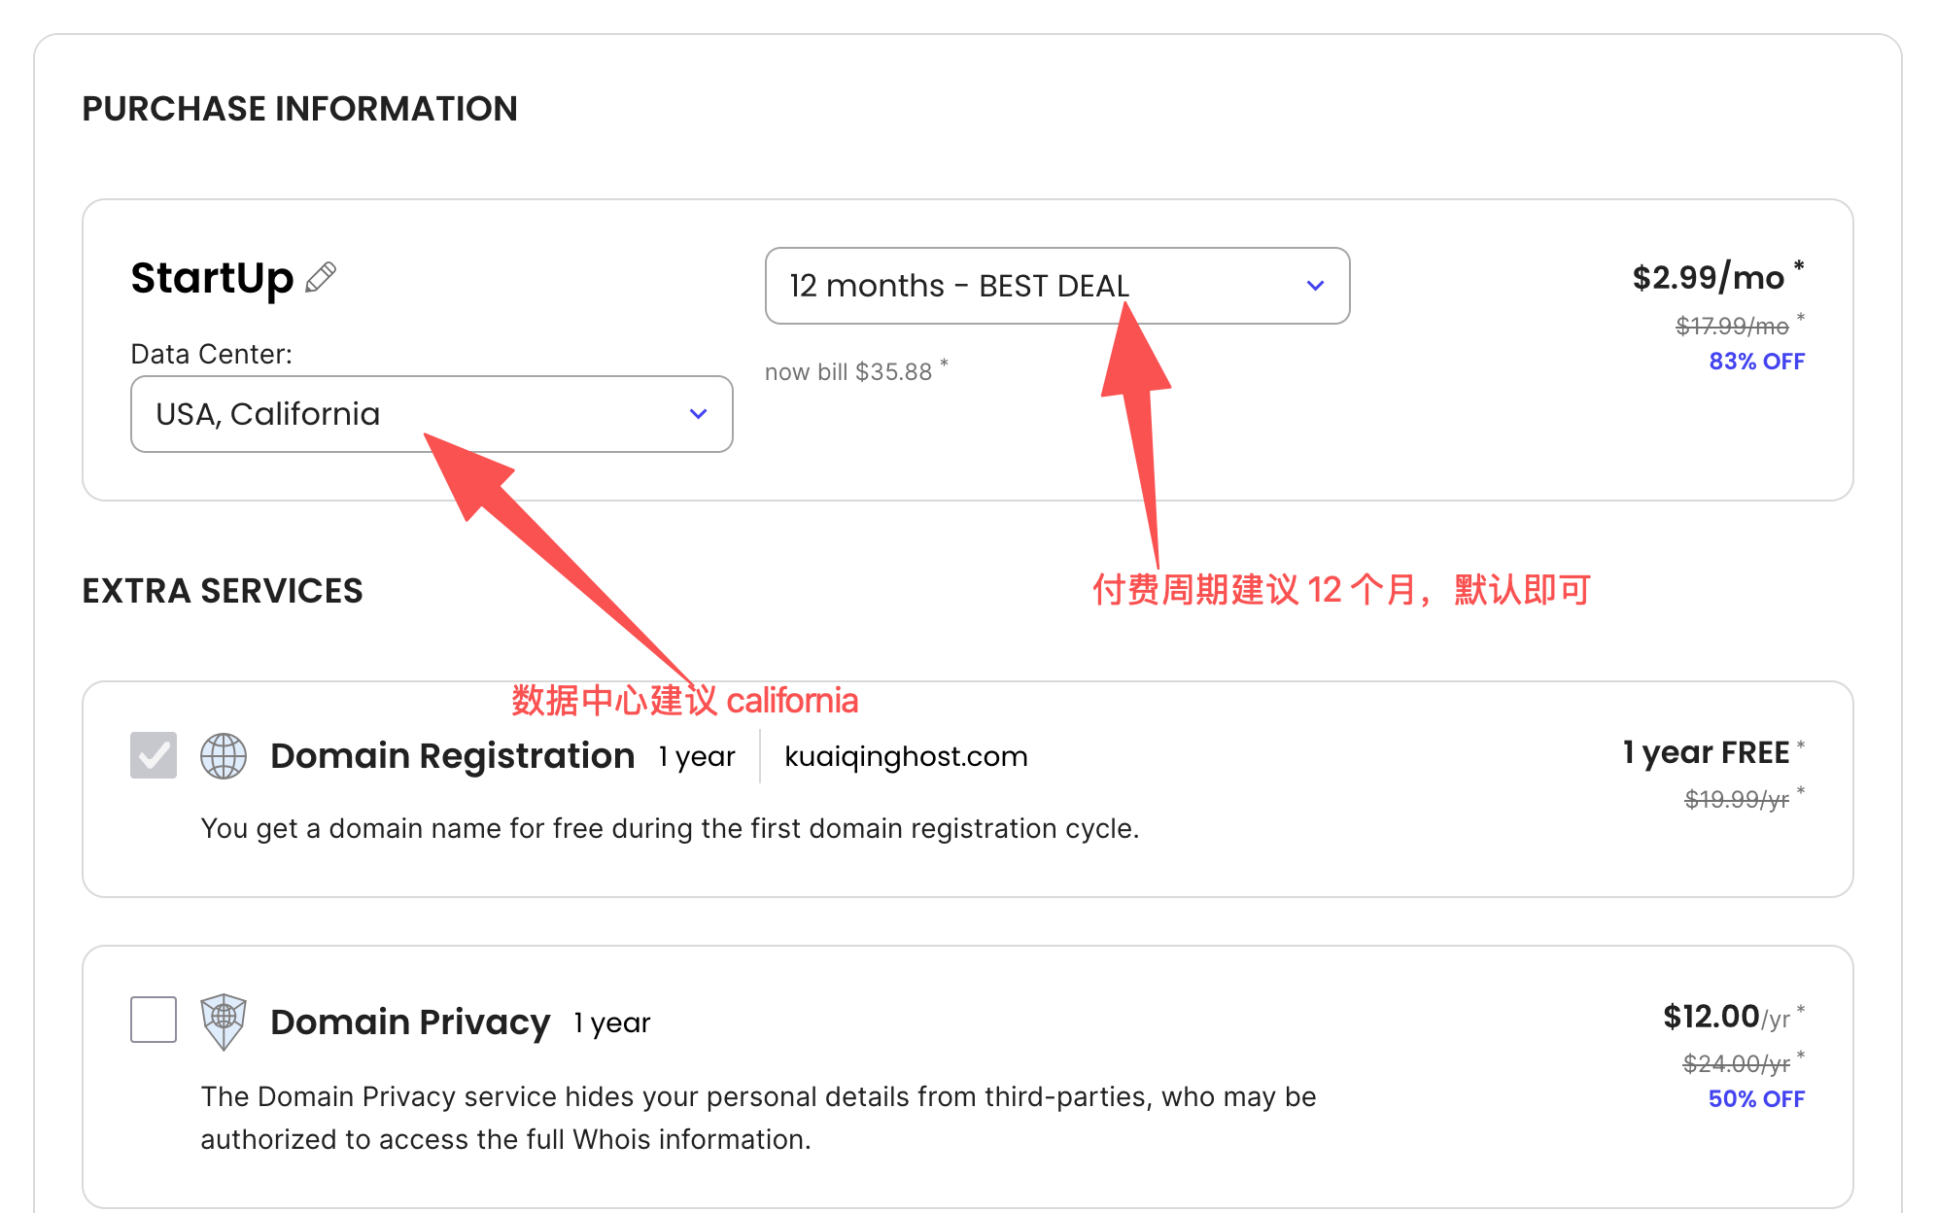Click the 83% OFF discount label
This screenshot has height=1213, width=1936.
(1756, 362)
